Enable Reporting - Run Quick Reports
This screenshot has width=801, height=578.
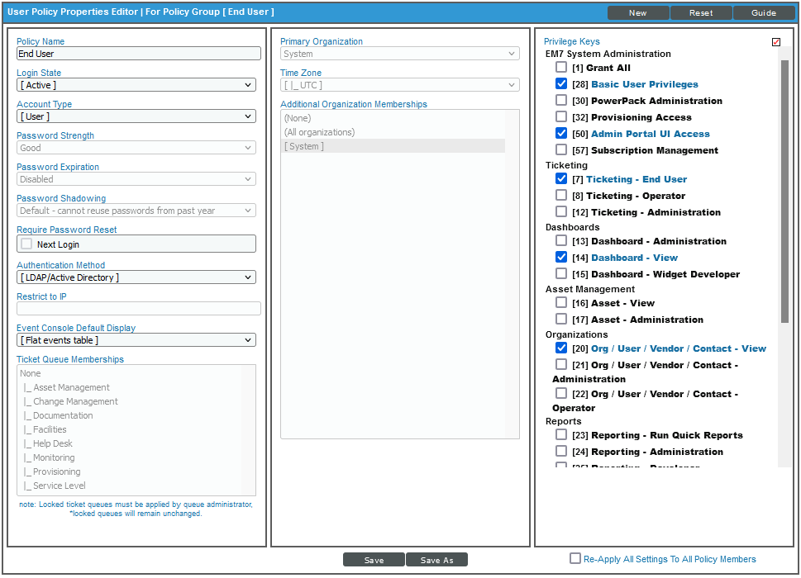[561, 435]
